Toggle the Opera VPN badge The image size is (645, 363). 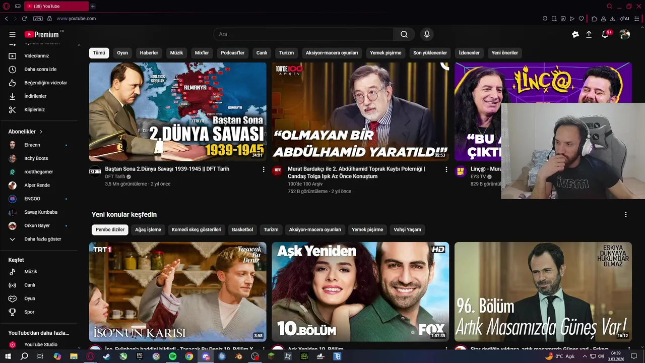click(x=38, y=19)
